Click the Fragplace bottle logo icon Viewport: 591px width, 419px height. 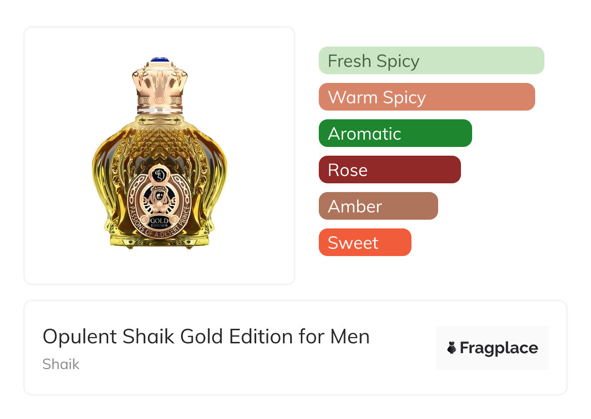click(452, 348)
